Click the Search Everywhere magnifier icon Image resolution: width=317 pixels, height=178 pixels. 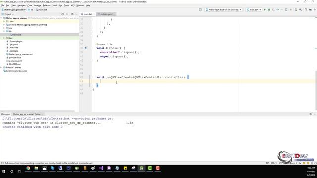306,10
